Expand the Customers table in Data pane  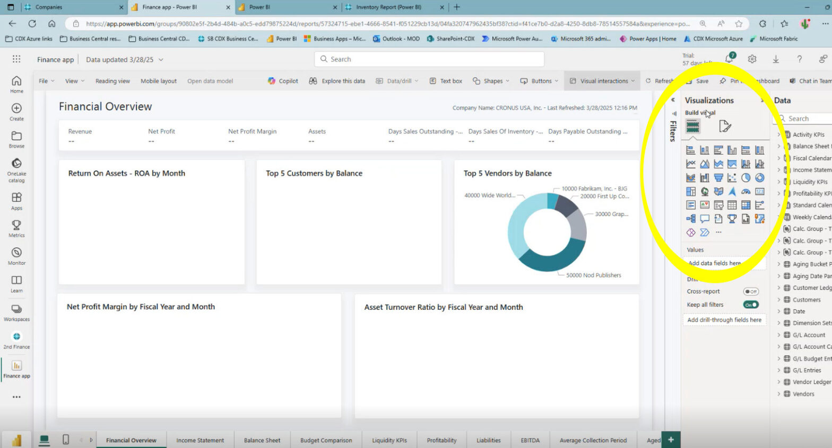click(x=779, y=300)
